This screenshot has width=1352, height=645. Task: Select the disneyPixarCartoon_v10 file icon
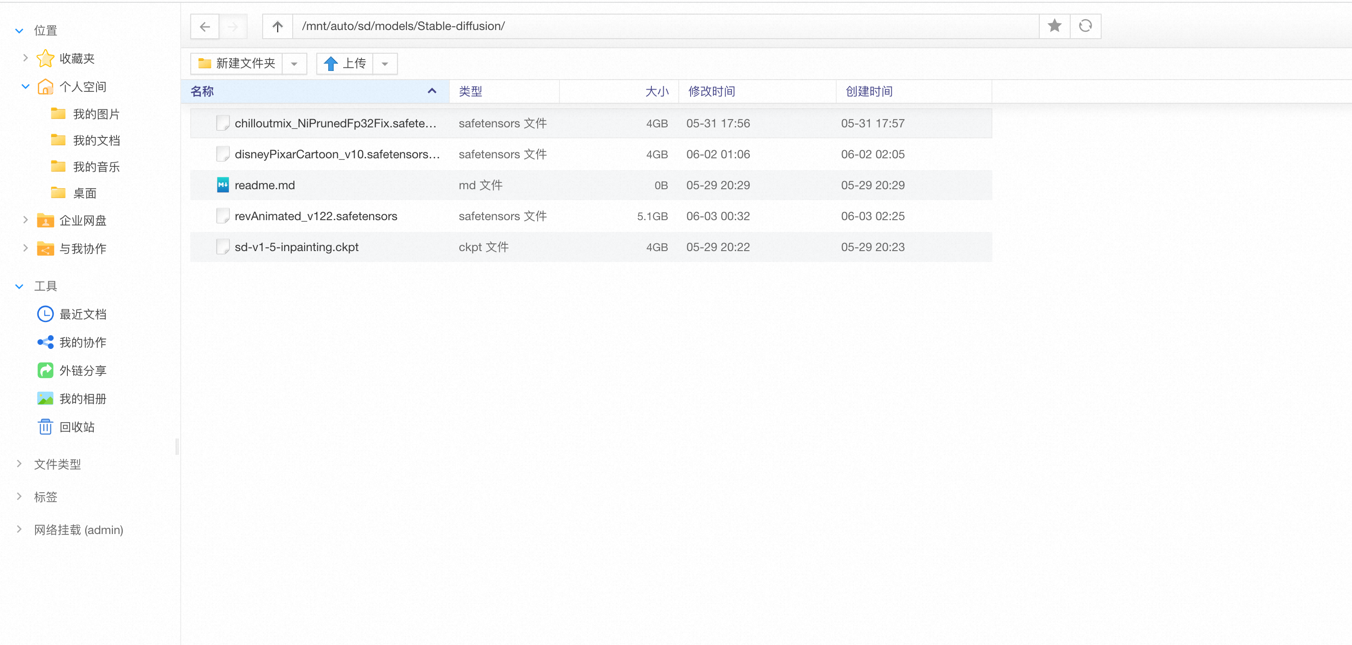coord(223,154)
